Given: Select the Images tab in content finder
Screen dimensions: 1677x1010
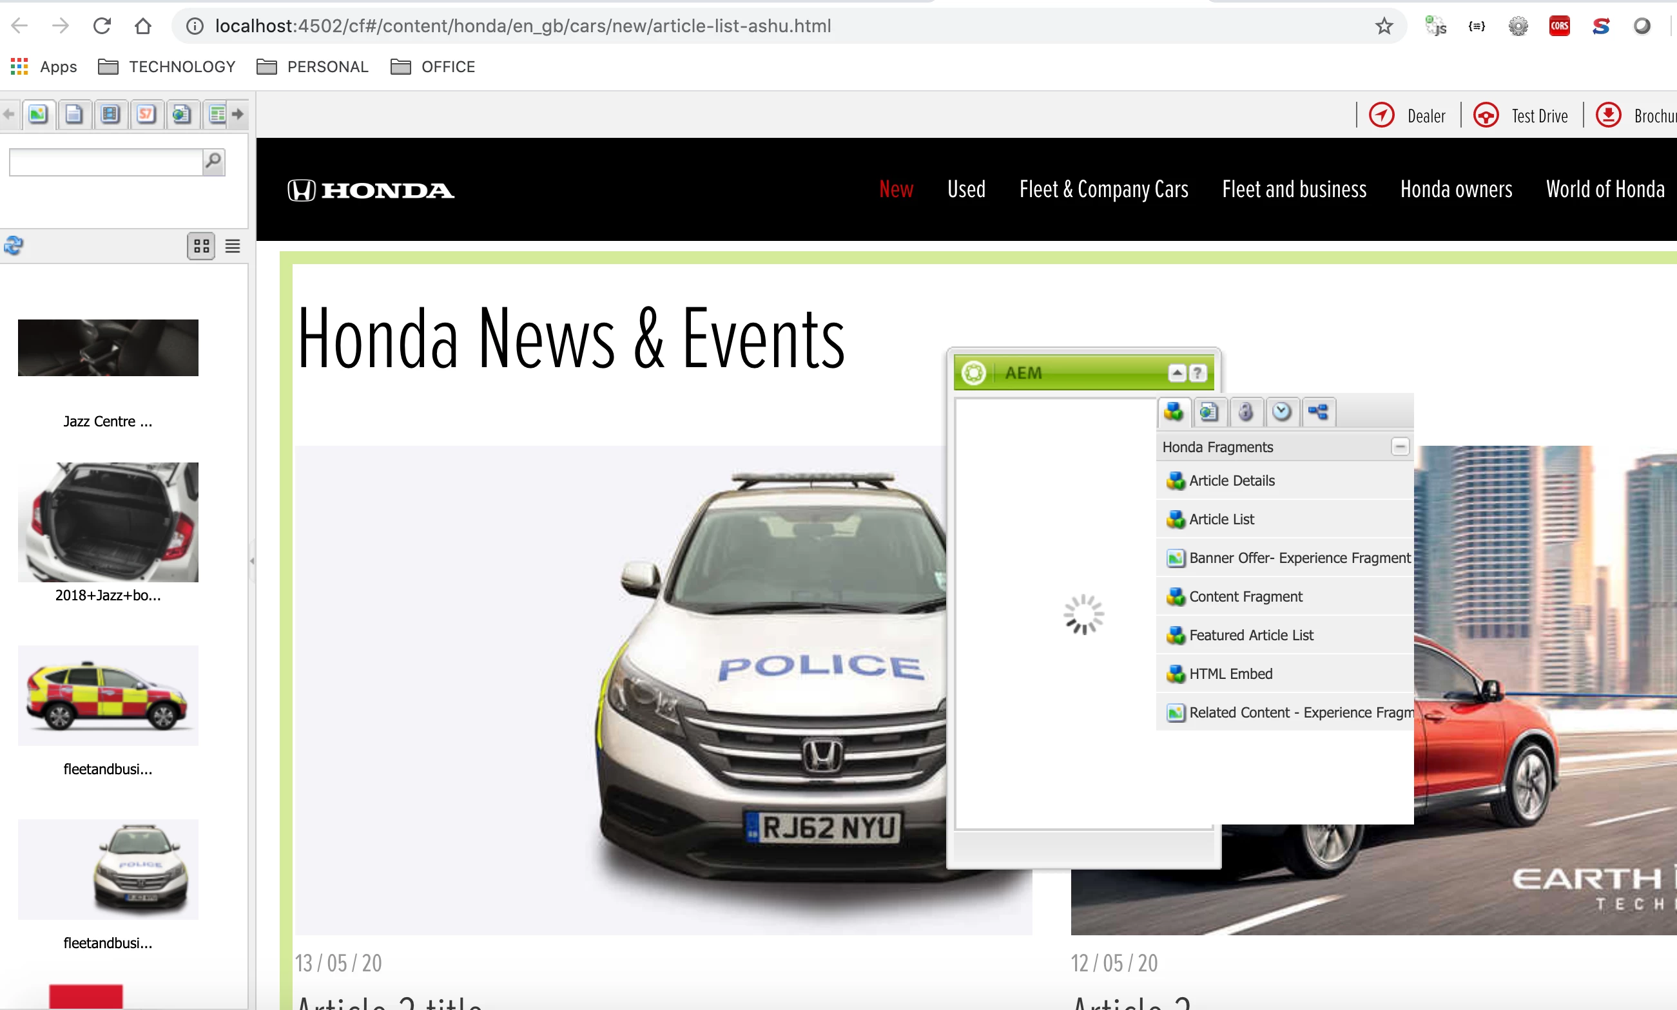Looking at the screenshot, I should pyautogui.click(x=38, y=114).
